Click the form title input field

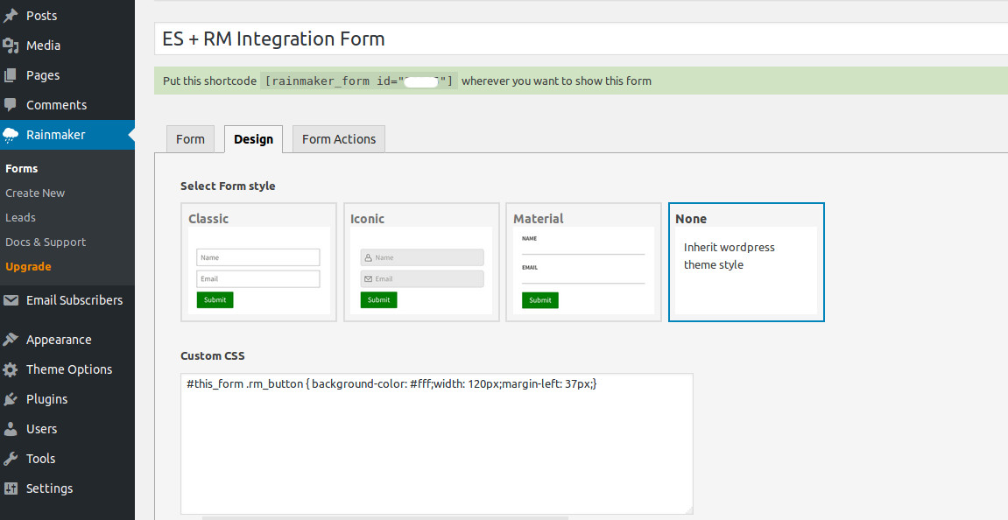click(582, 39)
